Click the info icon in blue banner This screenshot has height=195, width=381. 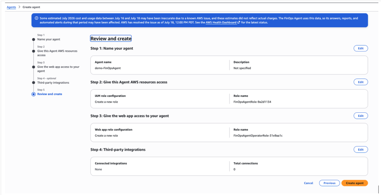pos(36,18)
